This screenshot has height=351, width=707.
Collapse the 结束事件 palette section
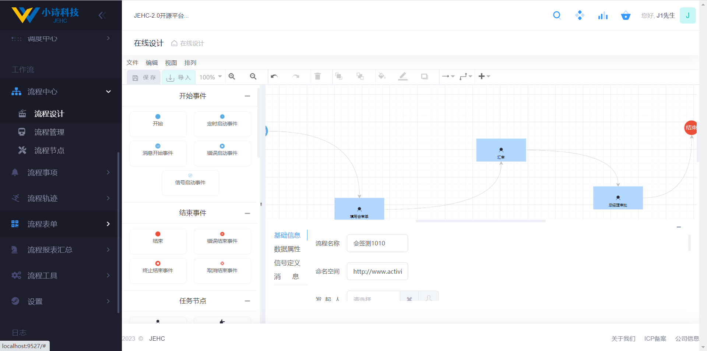247,213
